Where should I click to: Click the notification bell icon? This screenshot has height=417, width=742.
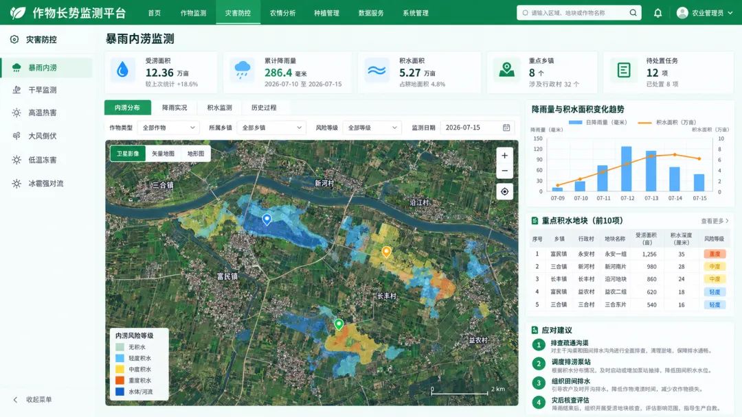(657, 13)
